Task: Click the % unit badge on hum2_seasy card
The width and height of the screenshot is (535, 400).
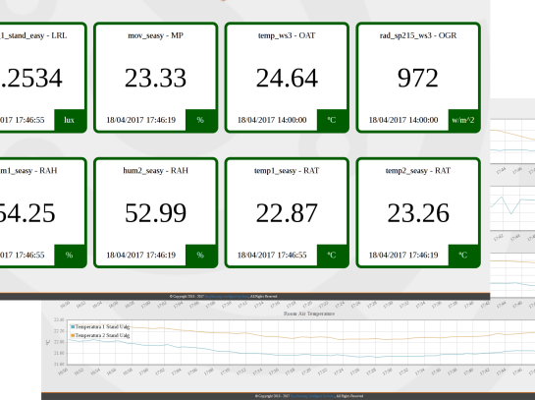Action: pos(200,255)
